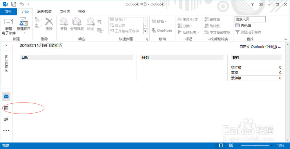Click the 10% zoom level
290x149 pixels.
point(280,146)
